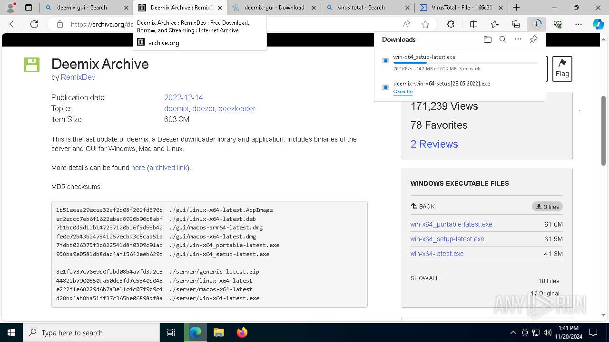
Task: Open the deemix topic link
Action: coord(176,108)
